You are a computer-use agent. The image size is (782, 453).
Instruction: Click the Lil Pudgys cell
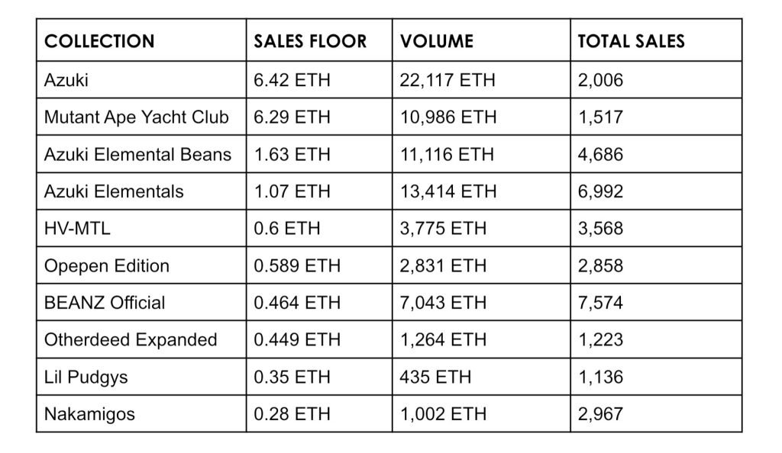tap(86, 377)
